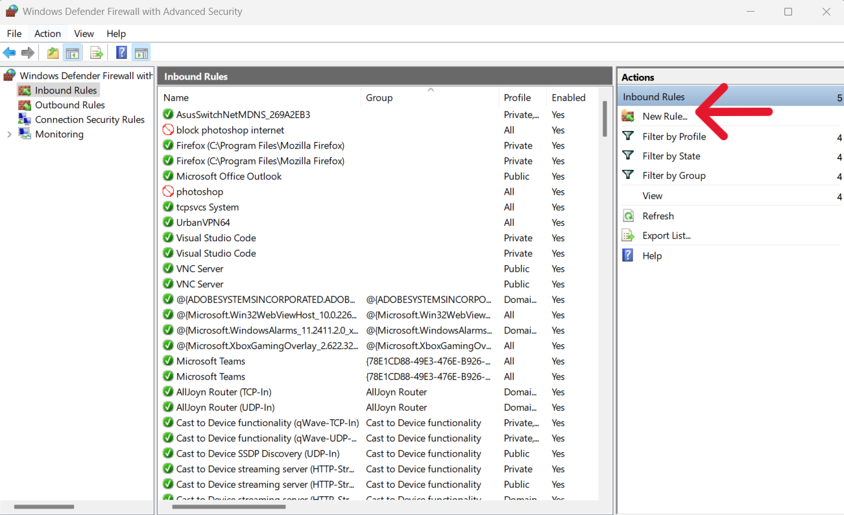Click the New Rule icon in Actions pane
This screenshot has height=515, width=844.
628,116
